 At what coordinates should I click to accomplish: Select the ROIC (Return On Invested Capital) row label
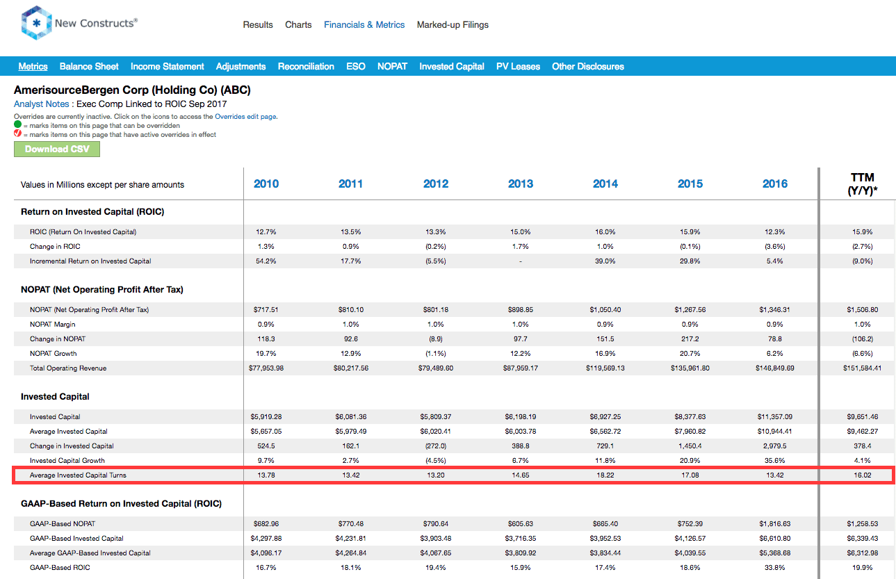[x=83, y=231]
